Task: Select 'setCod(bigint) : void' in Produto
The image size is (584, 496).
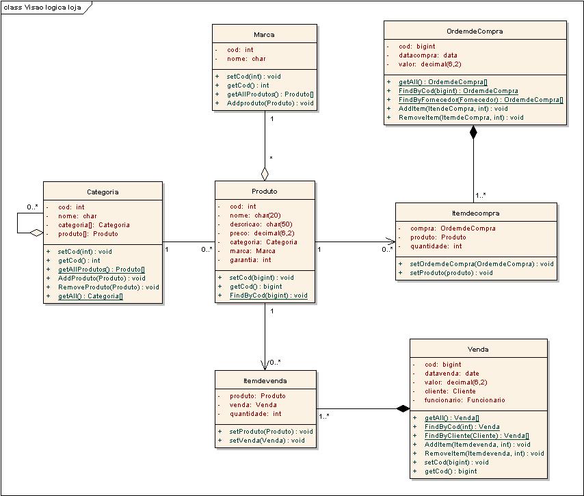Action: (261, 278)
